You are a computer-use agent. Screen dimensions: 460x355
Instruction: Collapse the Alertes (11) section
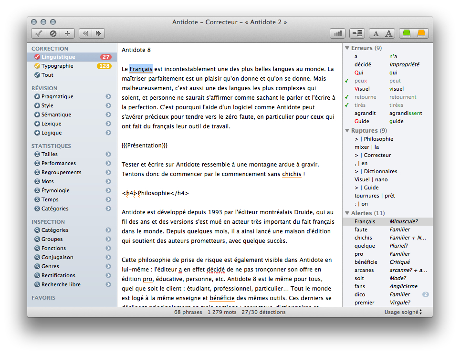(347, 213)
